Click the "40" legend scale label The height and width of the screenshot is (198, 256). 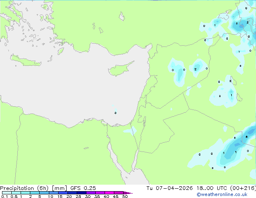pos(106,196)
